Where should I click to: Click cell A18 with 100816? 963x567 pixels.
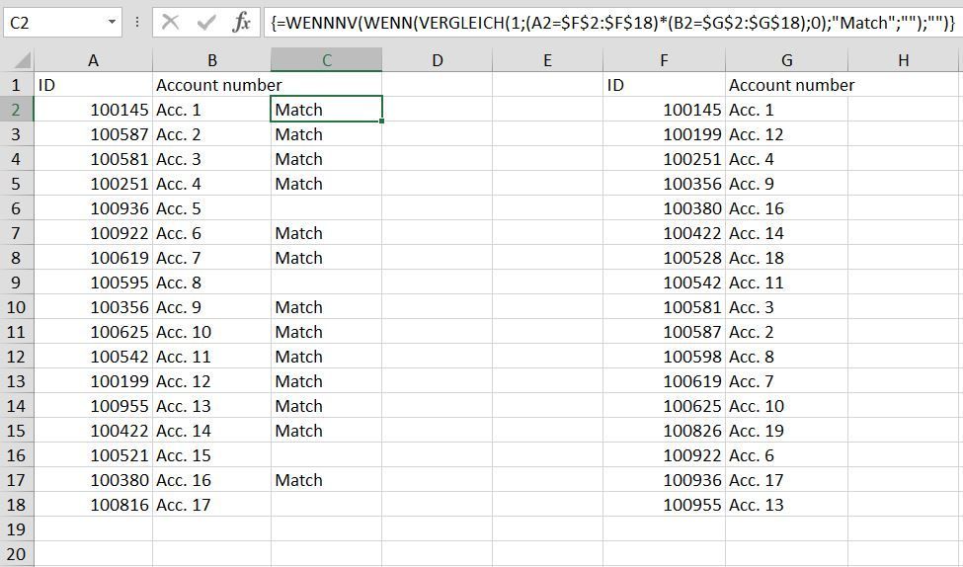(94, 505)
